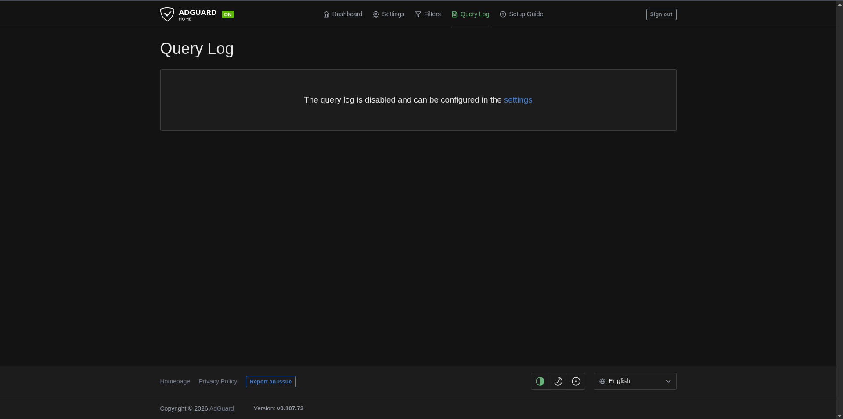Click the Sign out button
The image size is (843, 419).
661,14
